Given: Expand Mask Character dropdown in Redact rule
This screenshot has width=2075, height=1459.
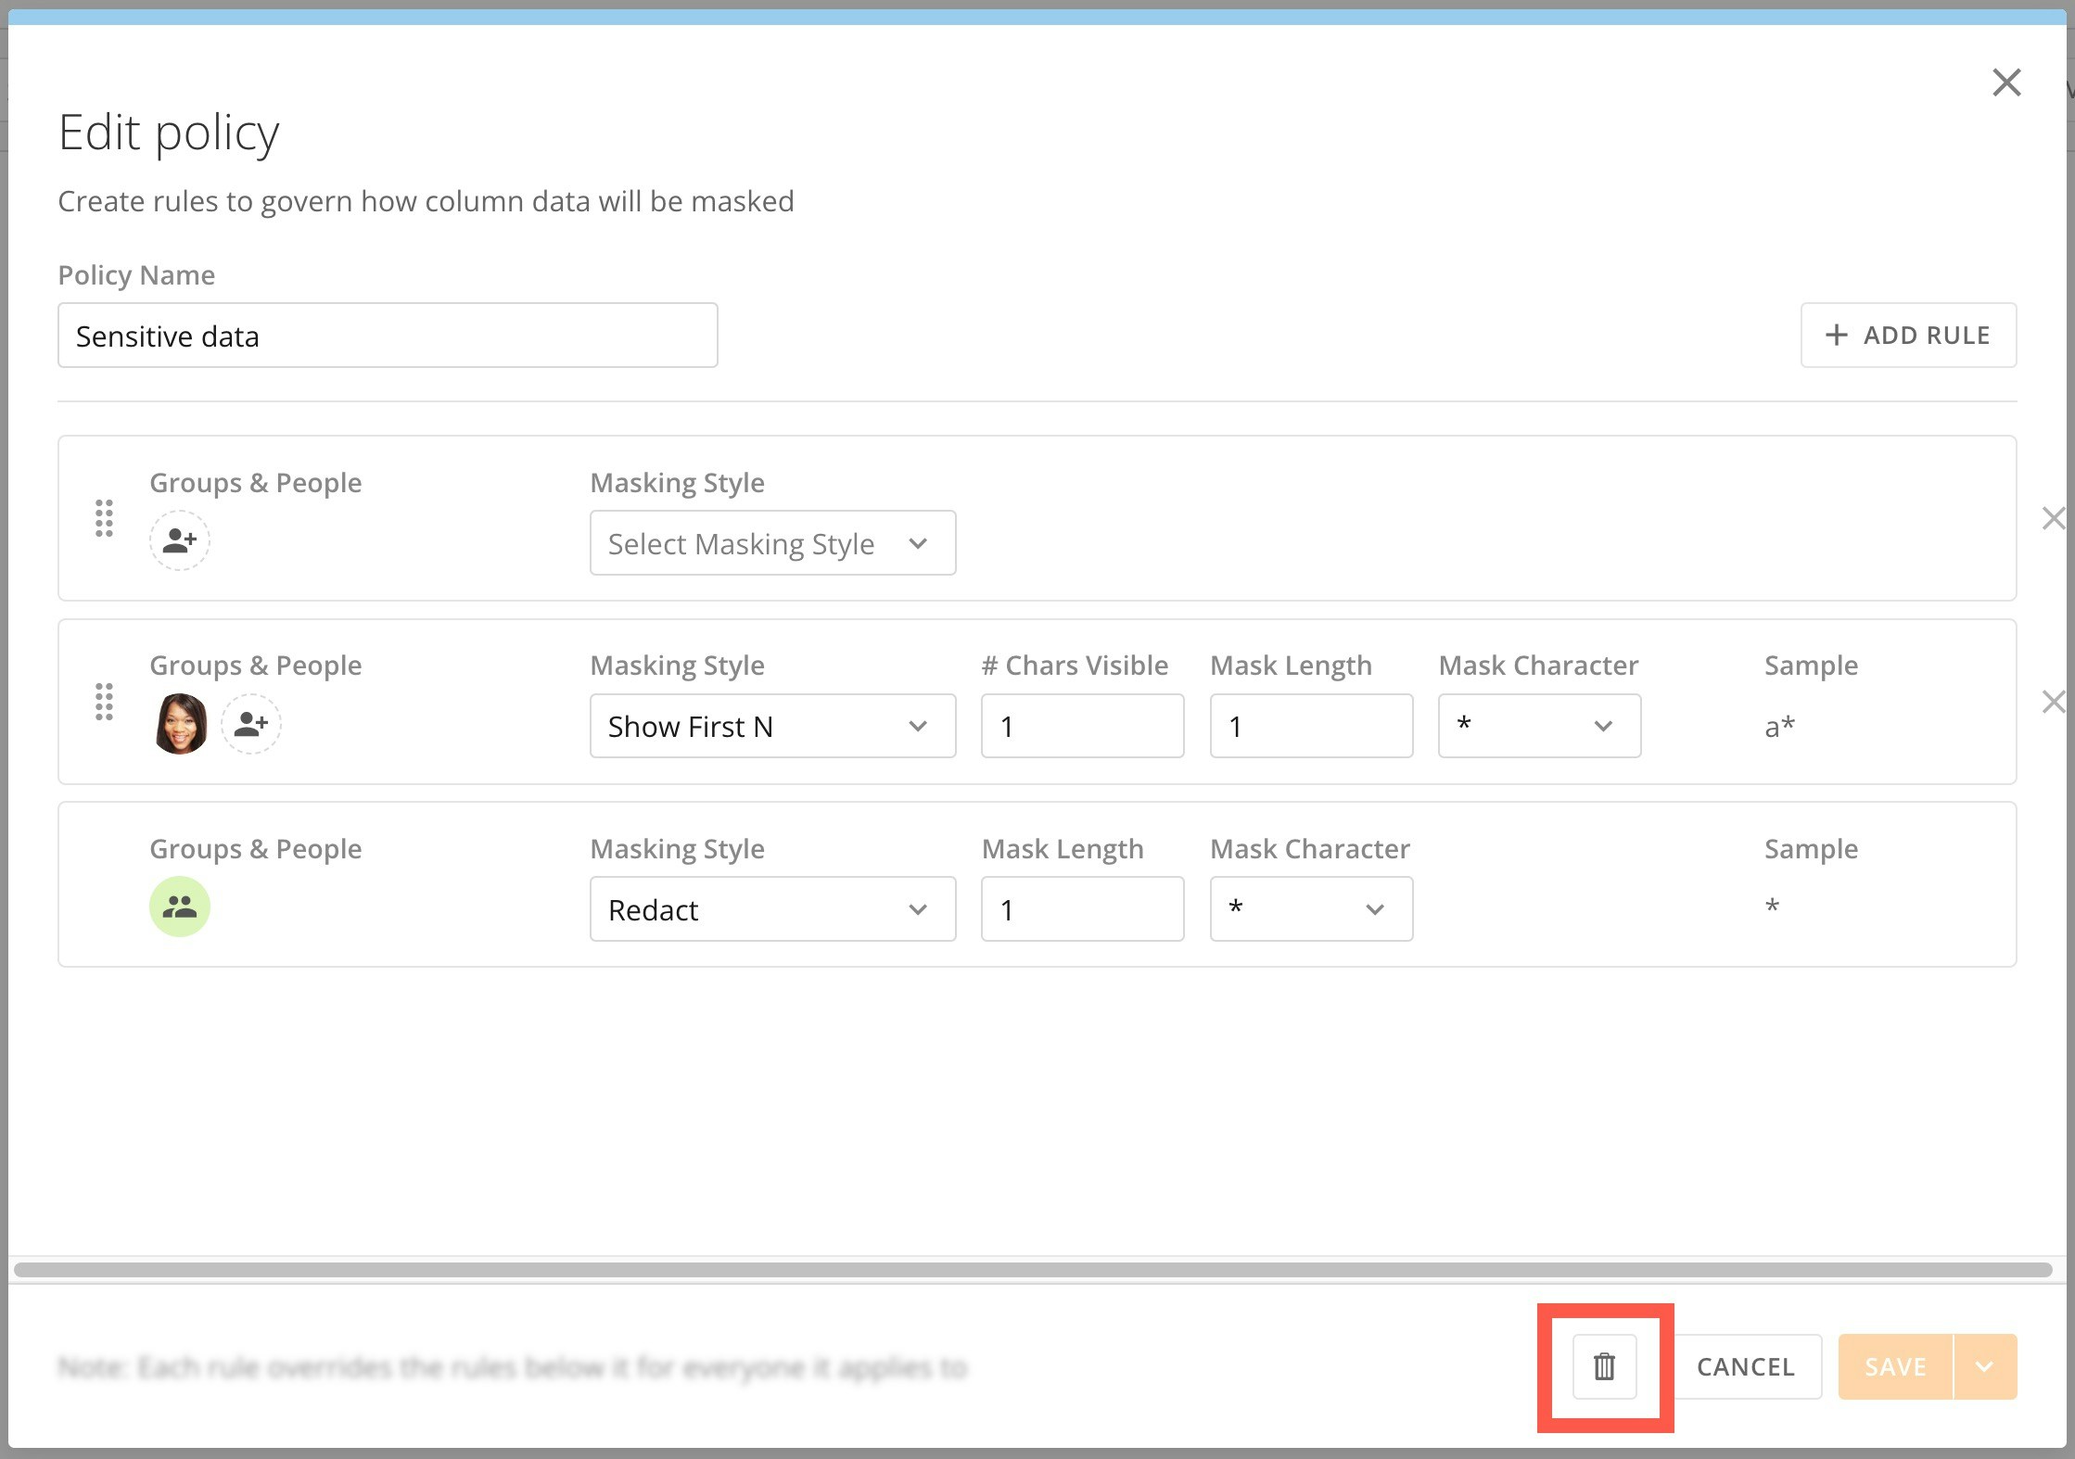Looking at the screenshot, I should coord(1311,909).
